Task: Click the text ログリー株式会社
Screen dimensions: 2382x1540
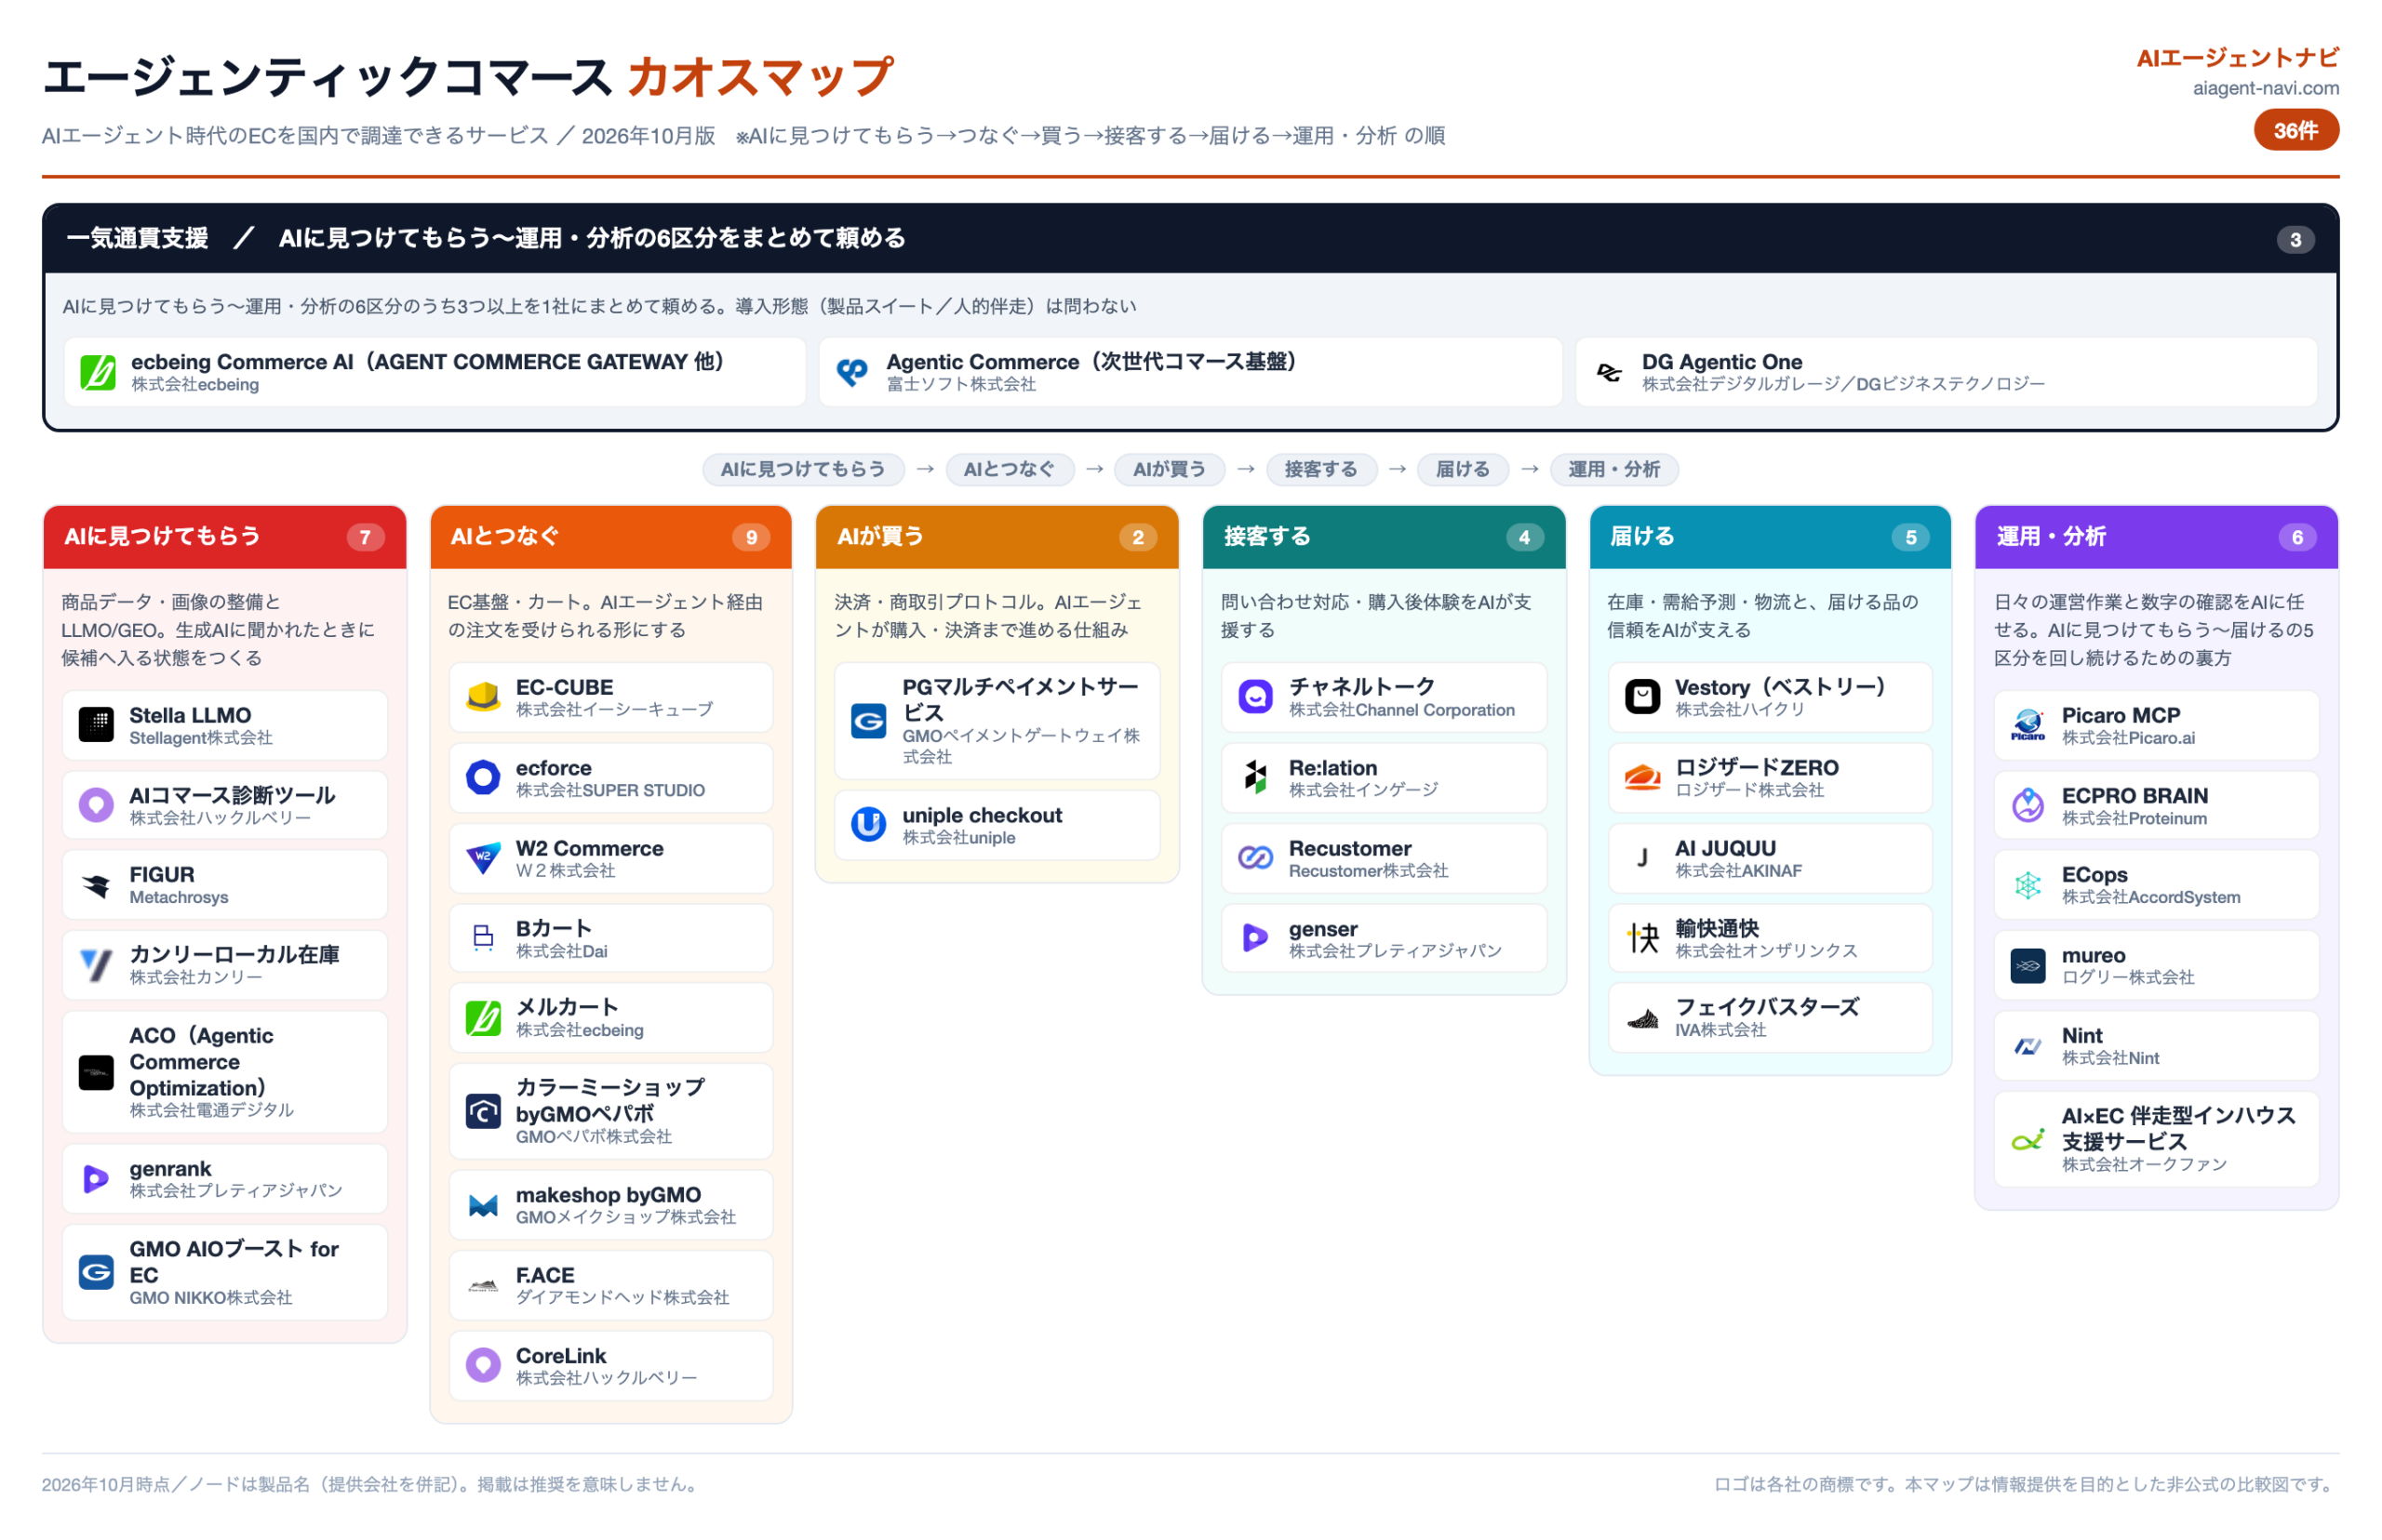Action: coord(2128,978)
